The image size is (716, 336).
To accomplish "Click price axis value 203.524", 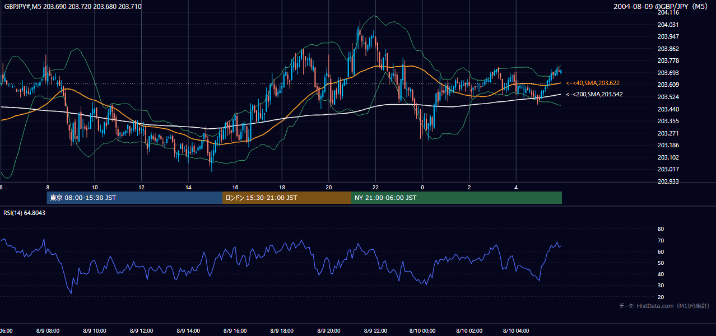I will tap(668, 97).
